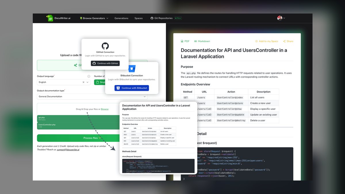Click the Endpoints Overview heading in the right panel
This screenshot has height=194, width=345.
(195, 84)
